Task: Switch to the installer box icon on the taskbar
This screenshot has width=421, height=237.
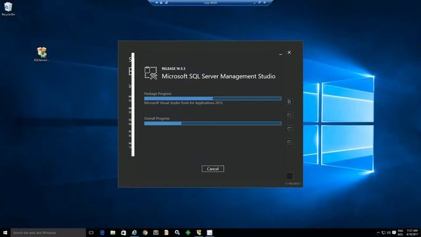Action: coord(199,232)
